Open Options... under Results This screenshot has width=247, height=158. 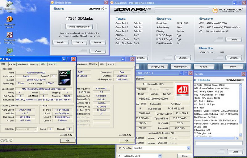coord(234,58)
